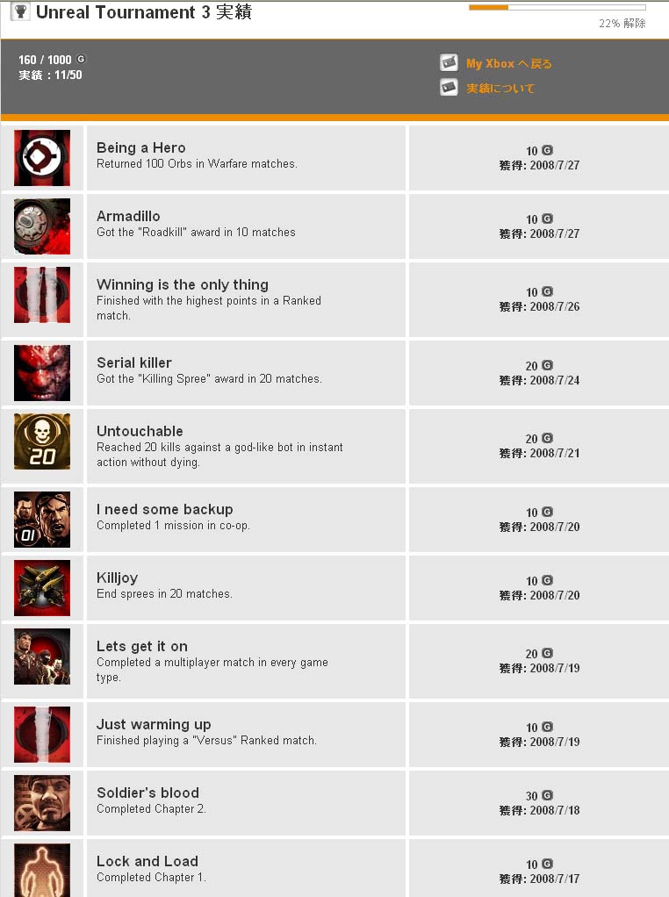Select the Armadillo achievement icon
Viewport: 669px width, 897px height.
pos(42,226)
